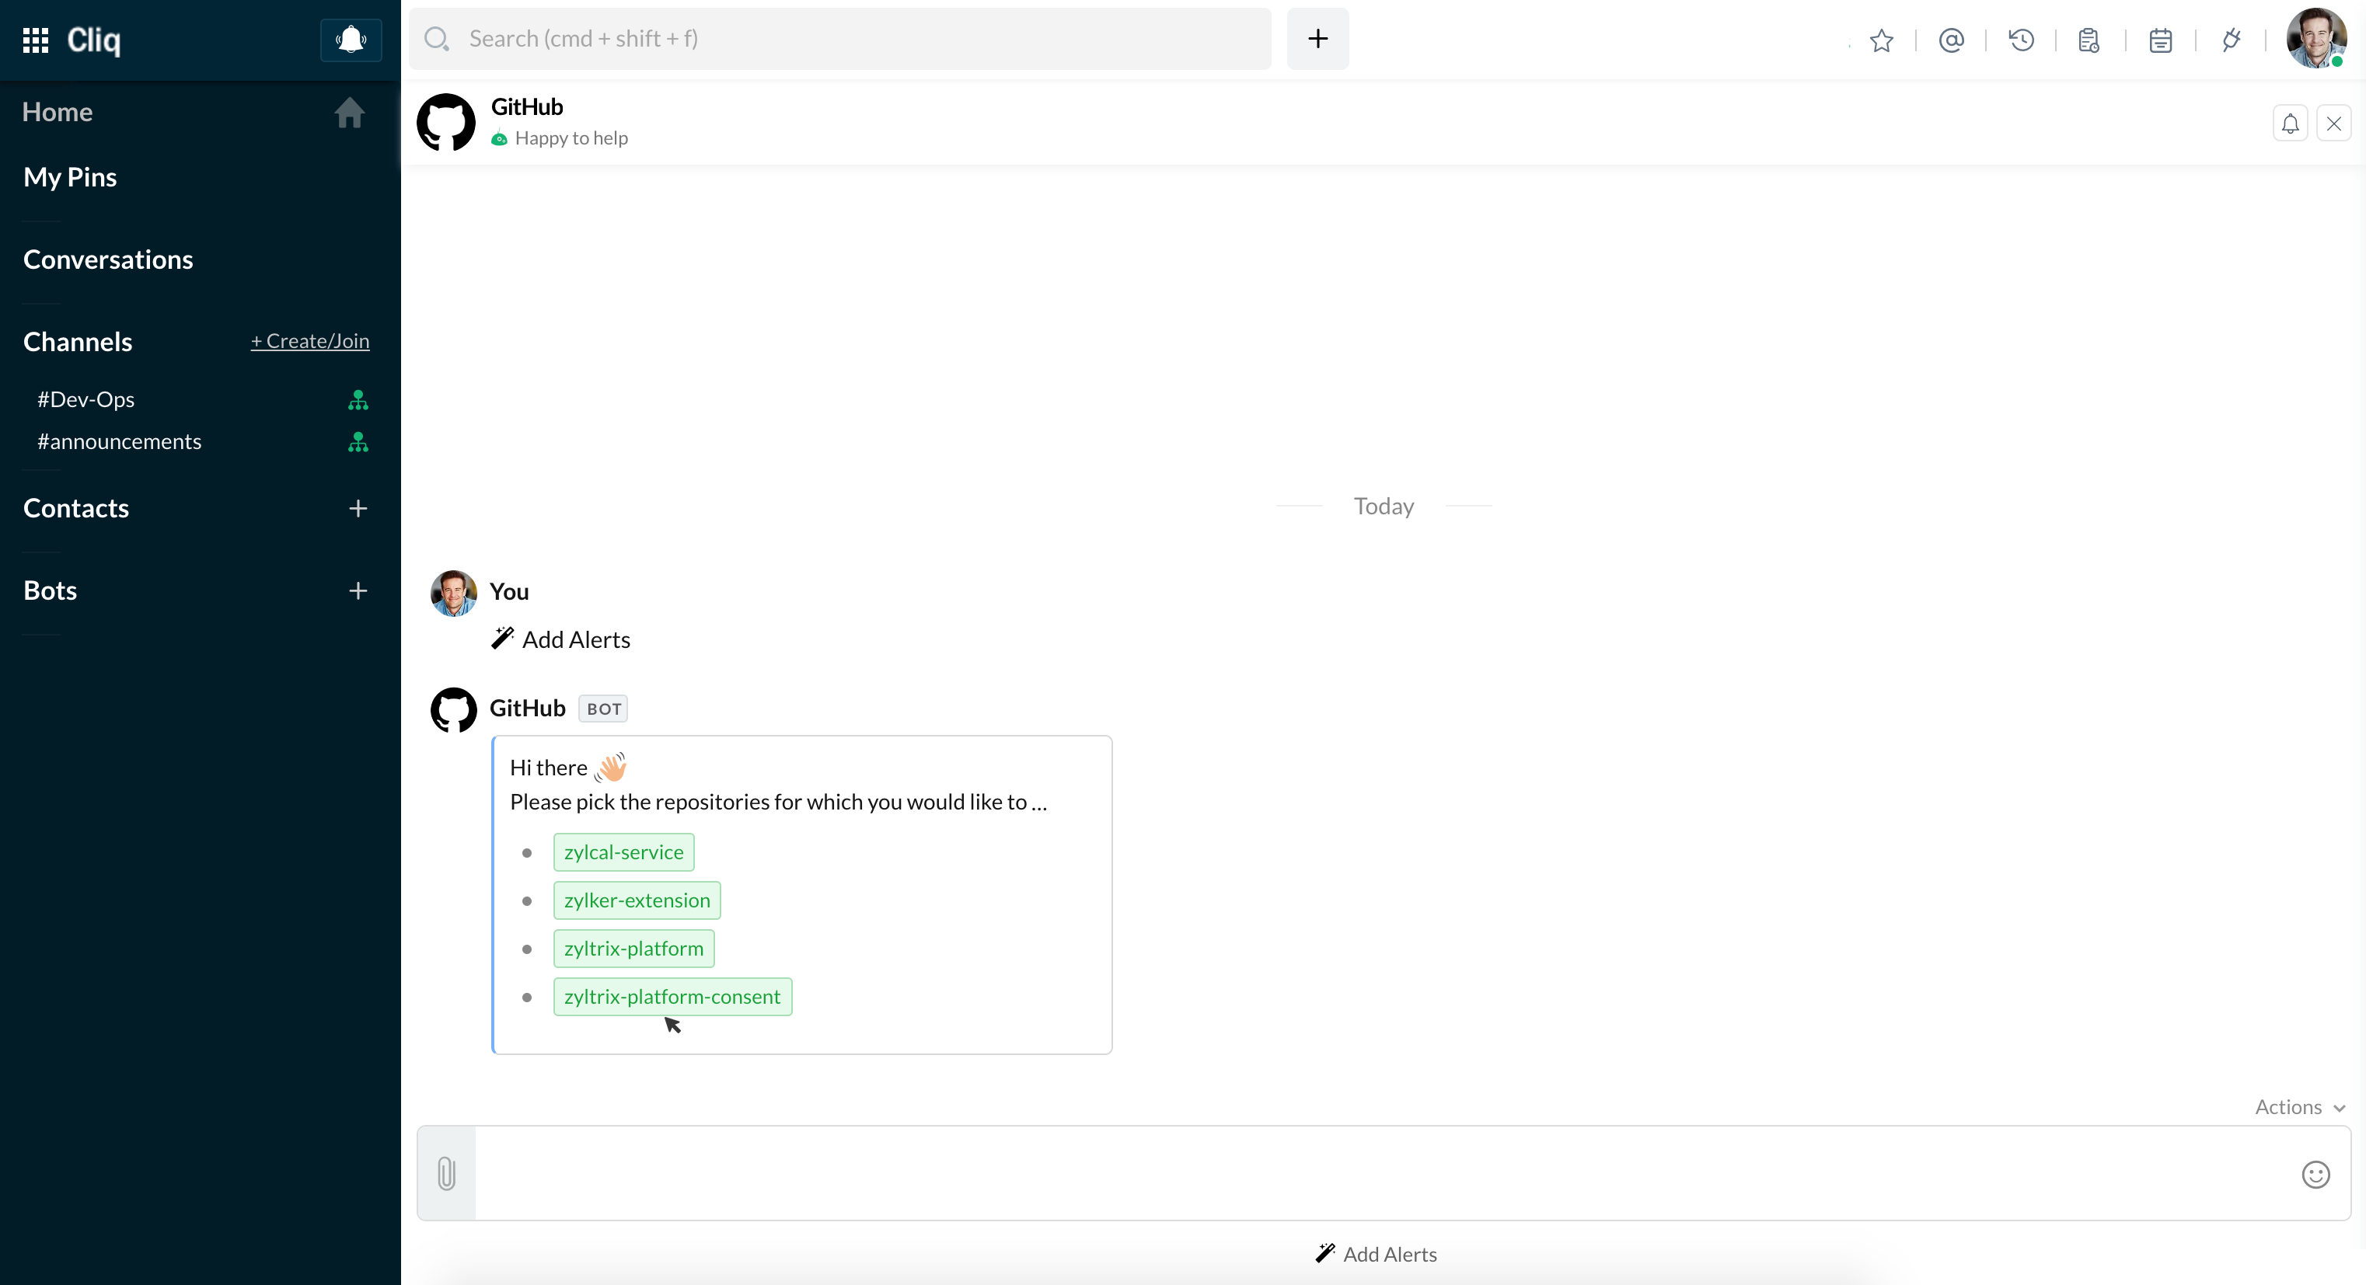Image resolution: width=2366 pixels, height=1285 pixels.
Task: Click the plus button beside search
Action: pos(1317,39)
